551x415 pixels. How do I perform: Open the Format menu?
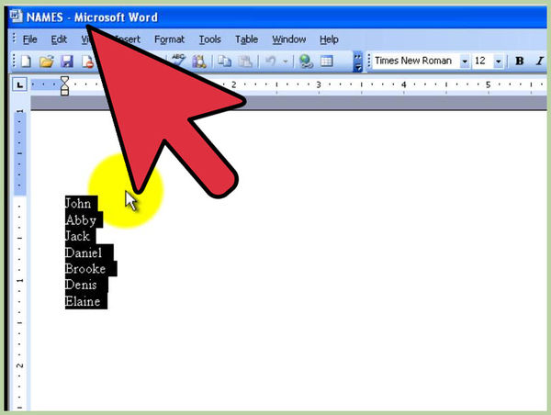pyautogui.click(x=169, y=39)
